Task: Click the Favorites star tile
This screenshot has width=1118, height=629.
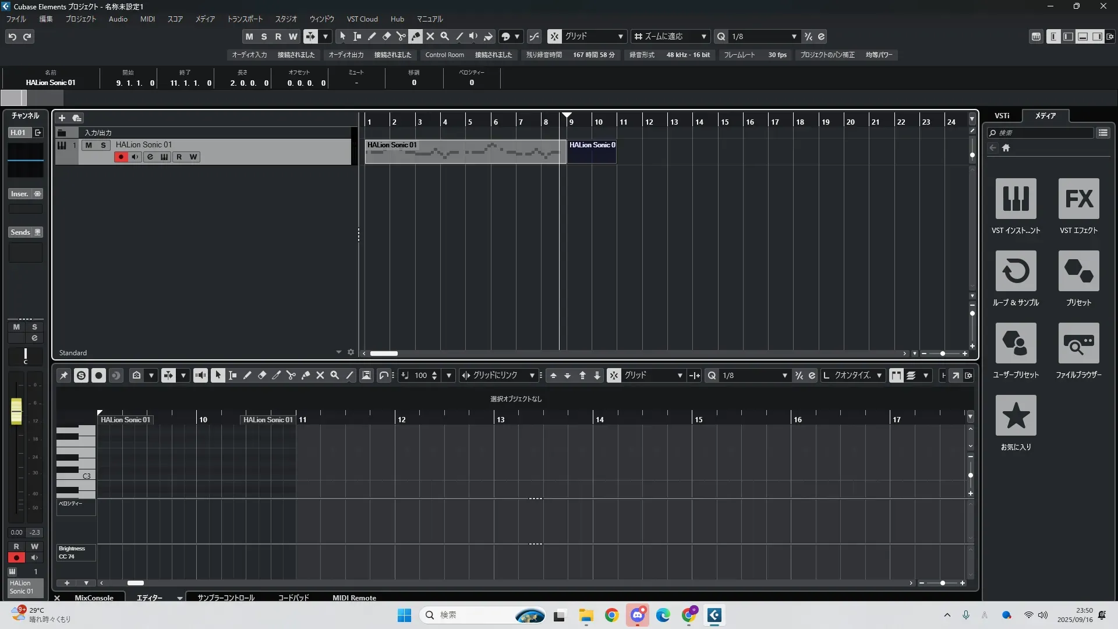Action: click(x=1016, y=416)
